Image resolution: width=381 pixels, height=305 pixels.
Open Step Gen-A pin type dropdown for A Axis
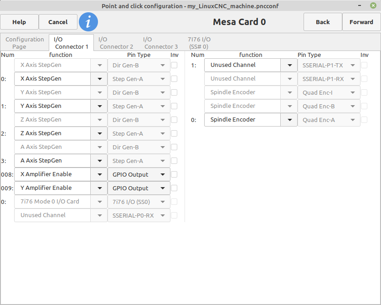(139, 161)
